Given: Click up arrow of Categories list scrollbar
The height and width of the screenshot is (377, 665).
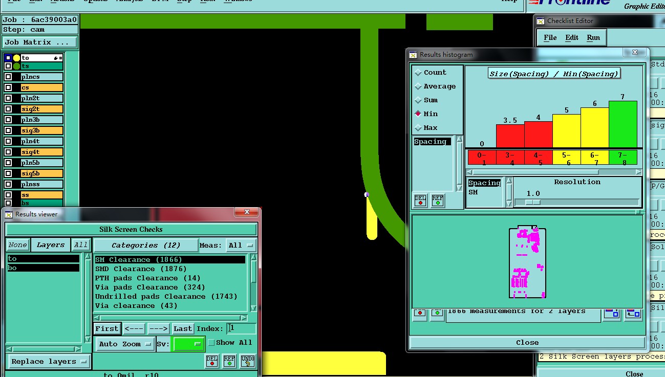Looking at the screenshot, I should (253, 258).
